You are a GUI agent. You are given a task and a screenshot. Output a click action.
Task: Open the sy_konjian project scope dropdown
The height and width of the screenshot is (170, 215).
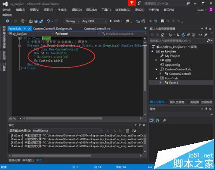[52, 34]
